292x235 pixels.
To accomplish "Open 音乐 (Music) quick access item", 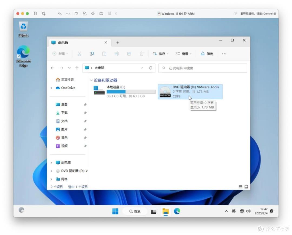I will point(62,138).
